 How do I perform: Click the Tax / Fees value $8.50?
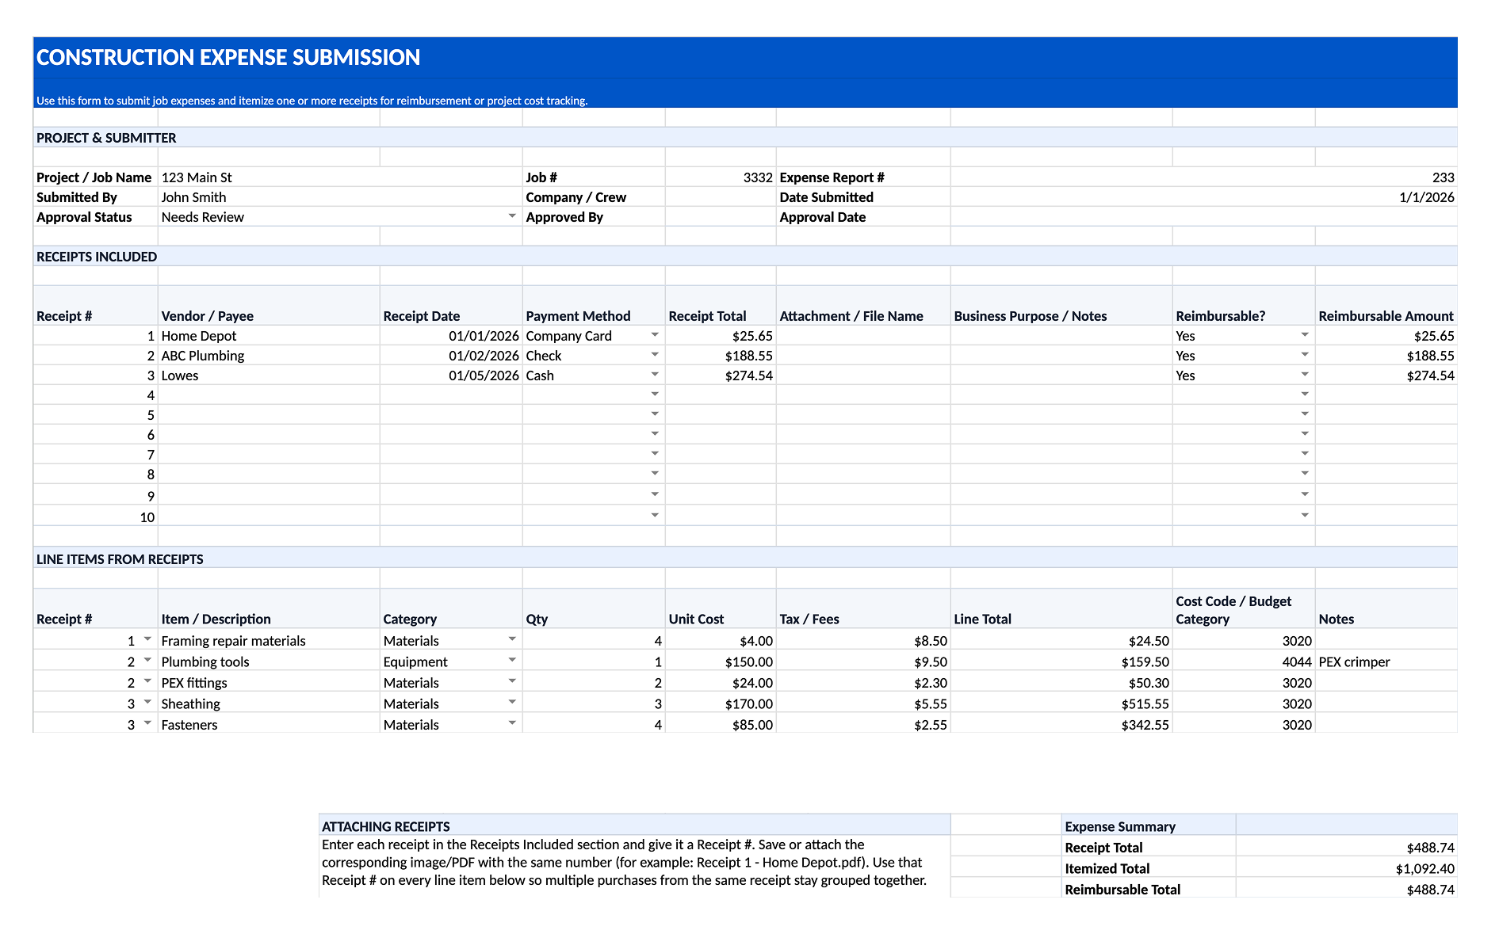[x=863, y=640]
